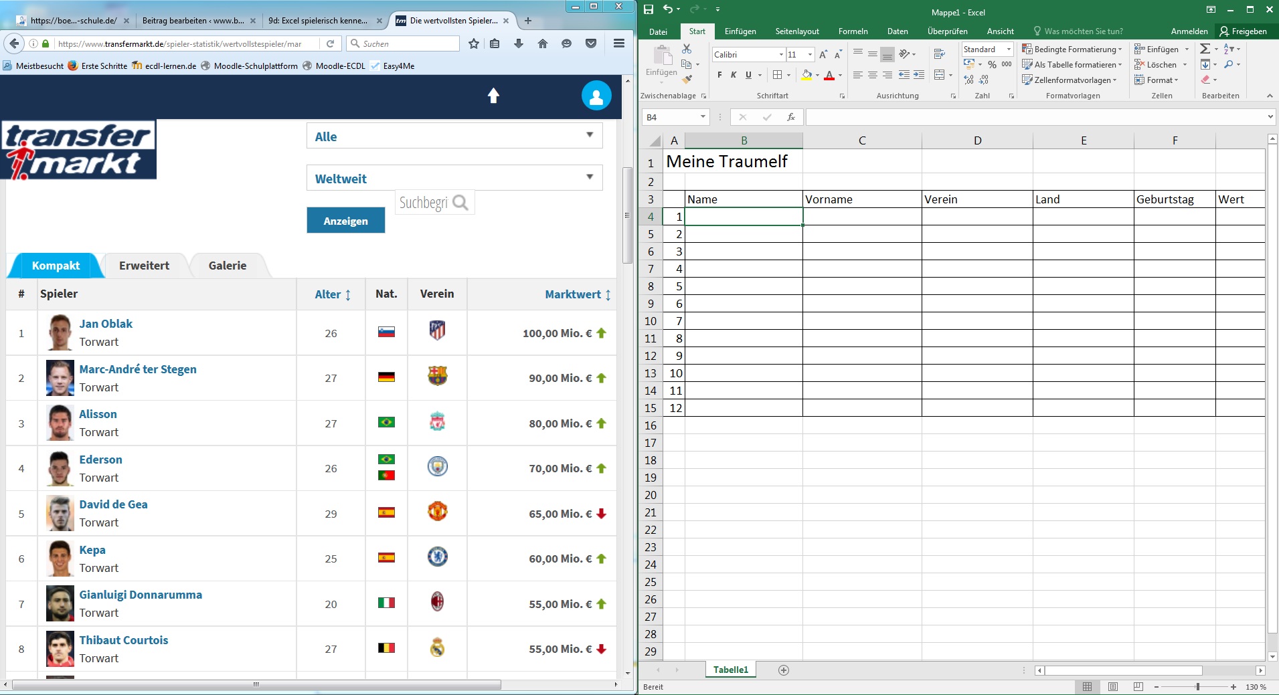Viewport: 1279px width, 695px height.
Task: Increase font size with the larger A icon
Action: (823, 54)
